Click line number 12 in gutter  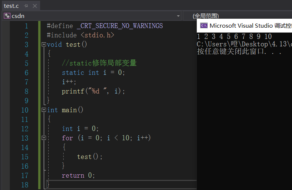25,129
